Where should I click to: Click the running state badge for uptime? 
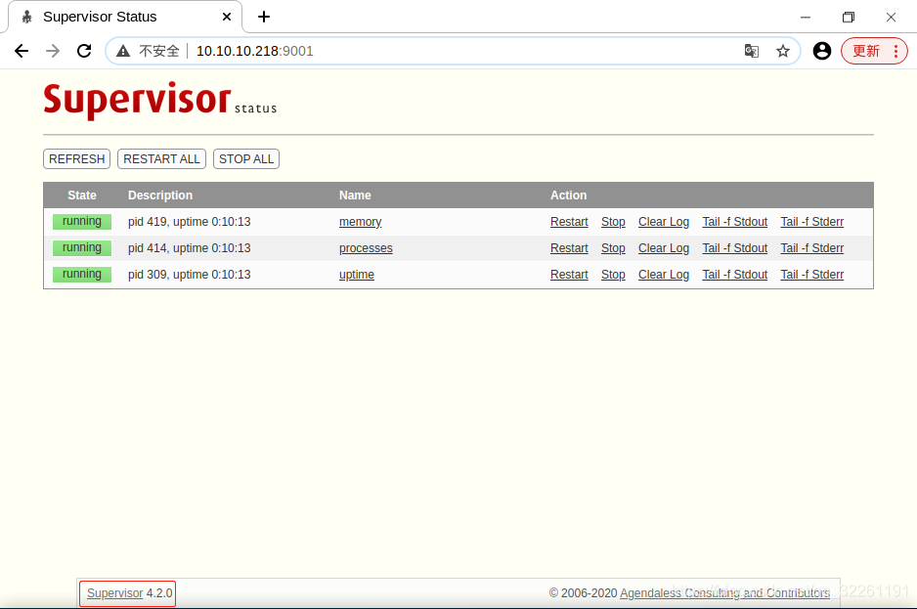click(82, 274)
